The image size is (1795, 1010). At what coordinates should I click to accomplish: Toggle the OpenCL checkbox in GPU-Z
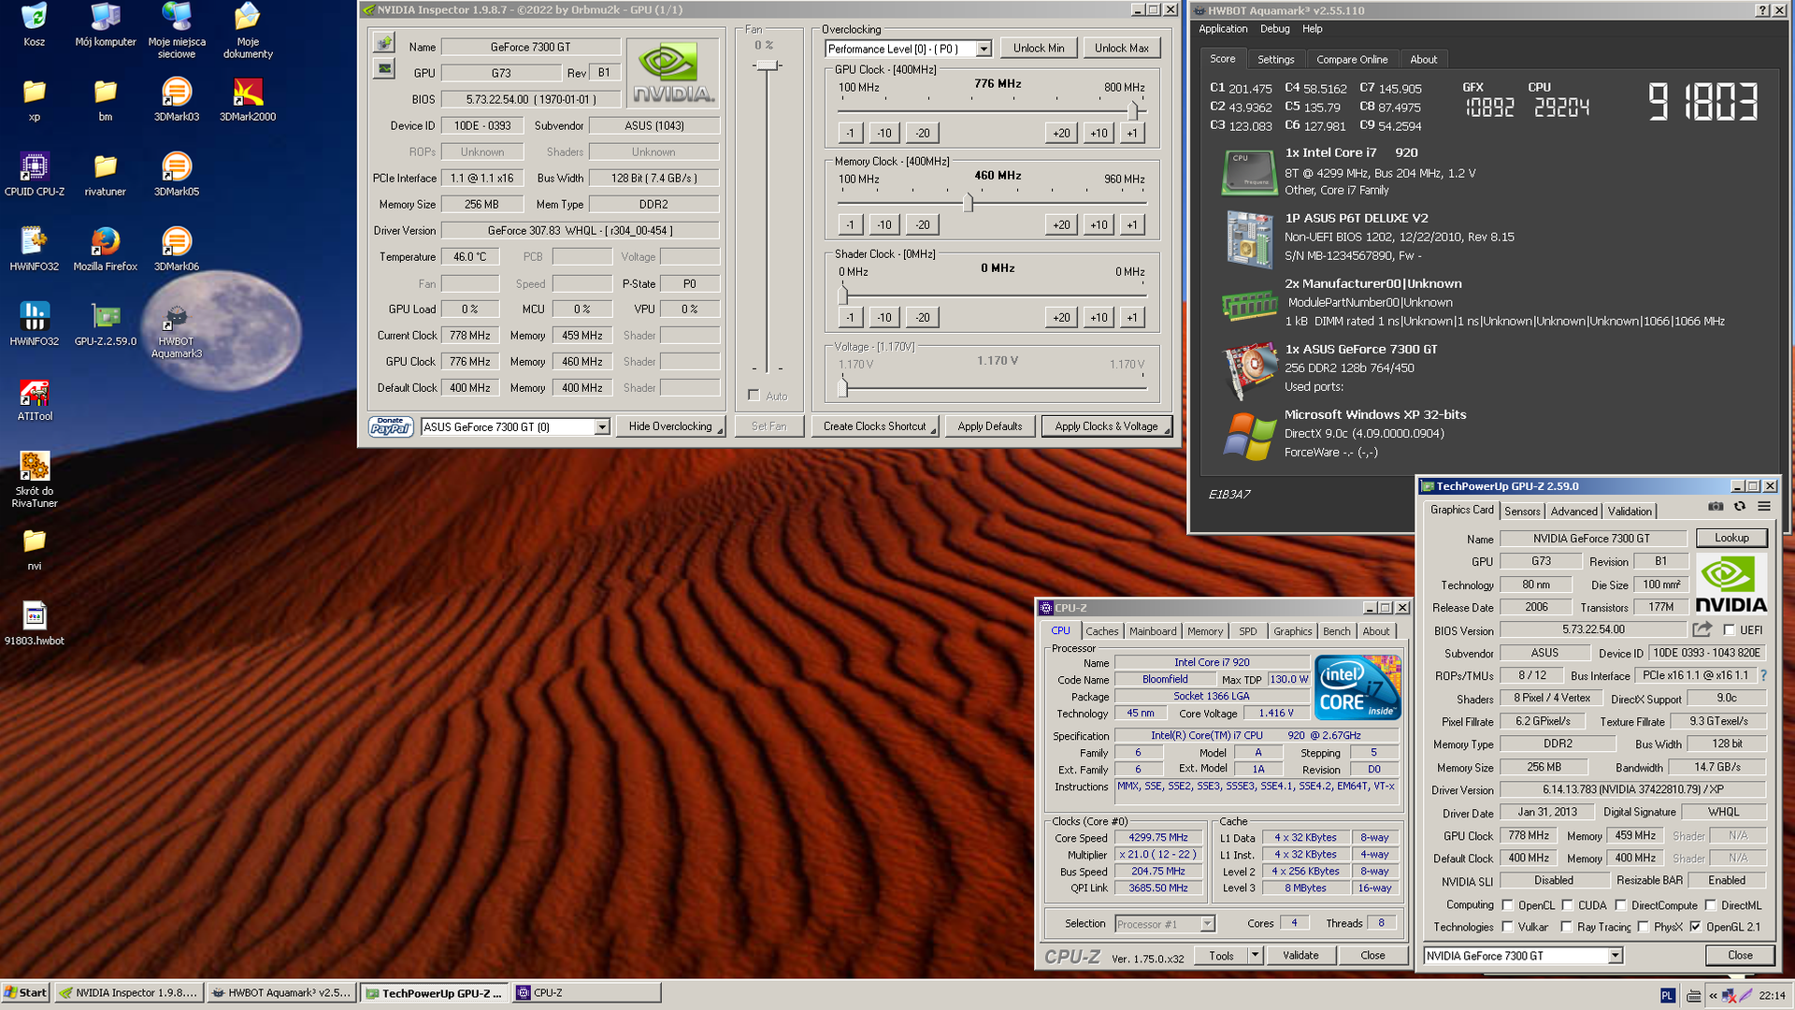(1507, 905)
